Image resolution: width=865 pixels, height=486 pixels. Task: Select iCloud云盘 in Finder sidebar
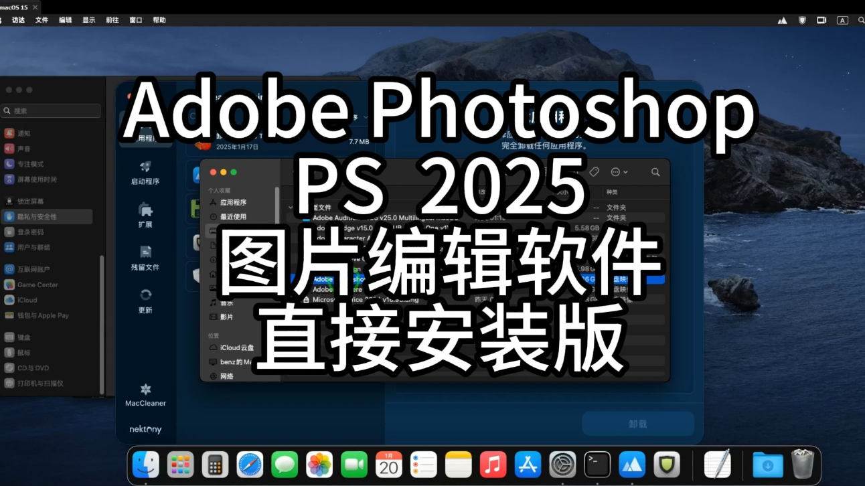point(232,347)
